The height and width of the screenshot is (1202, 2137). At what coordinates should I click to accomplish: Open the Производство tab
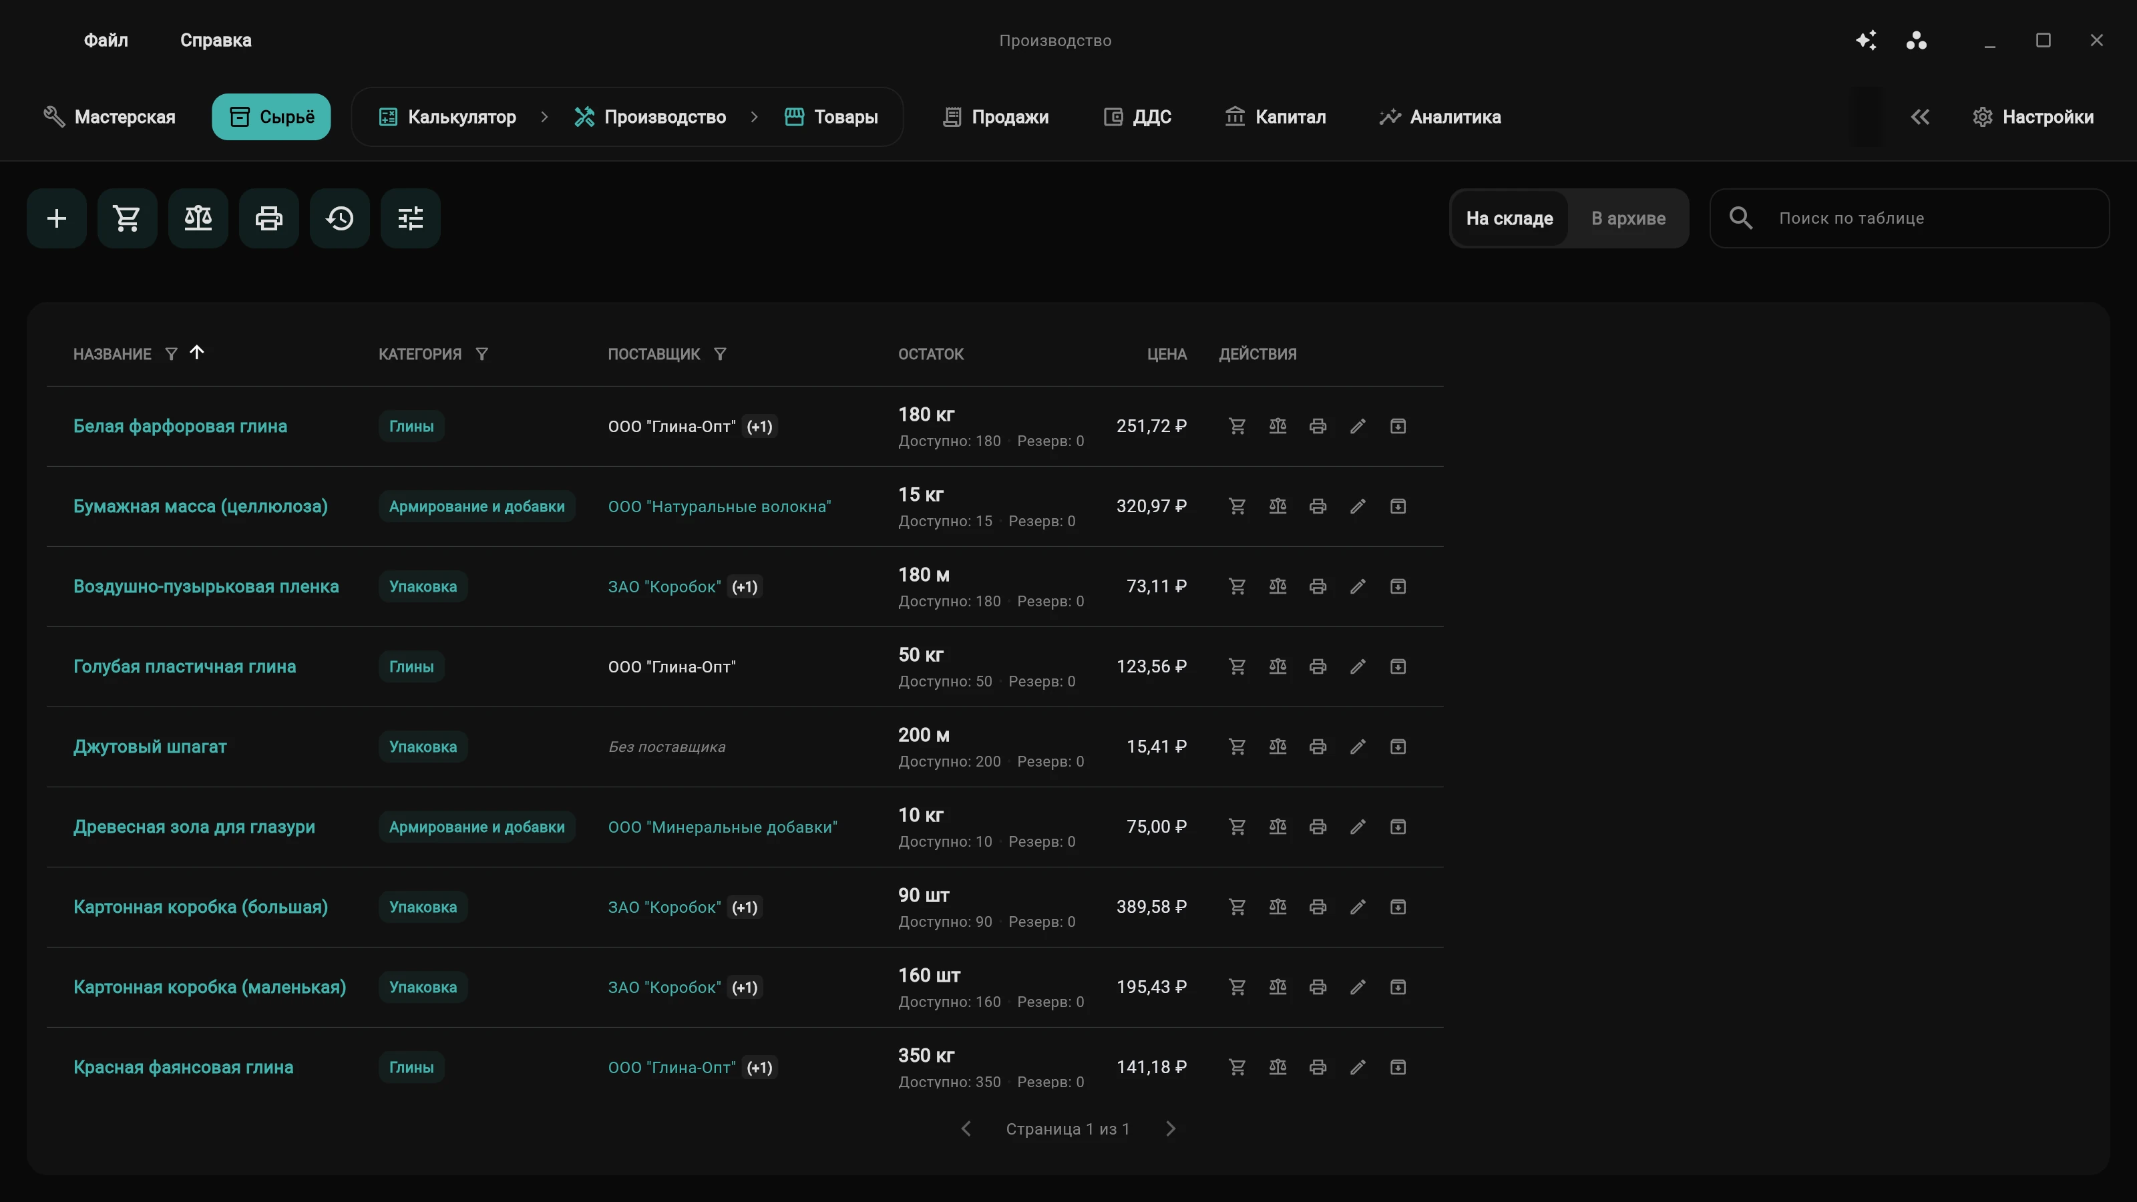[650, 117]
